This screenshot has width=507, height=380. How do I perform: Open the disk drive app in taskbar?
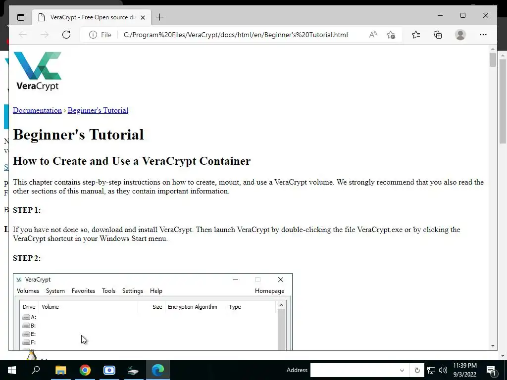tap(133, 370)
